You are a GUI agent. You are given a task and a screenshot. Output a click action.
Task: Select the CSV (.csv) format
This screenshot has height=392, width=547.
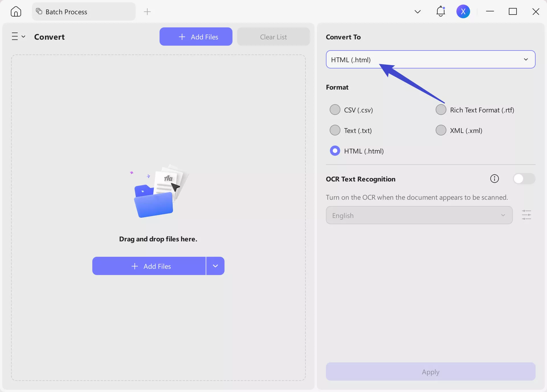pyautogui.click(x=335, y=110)
